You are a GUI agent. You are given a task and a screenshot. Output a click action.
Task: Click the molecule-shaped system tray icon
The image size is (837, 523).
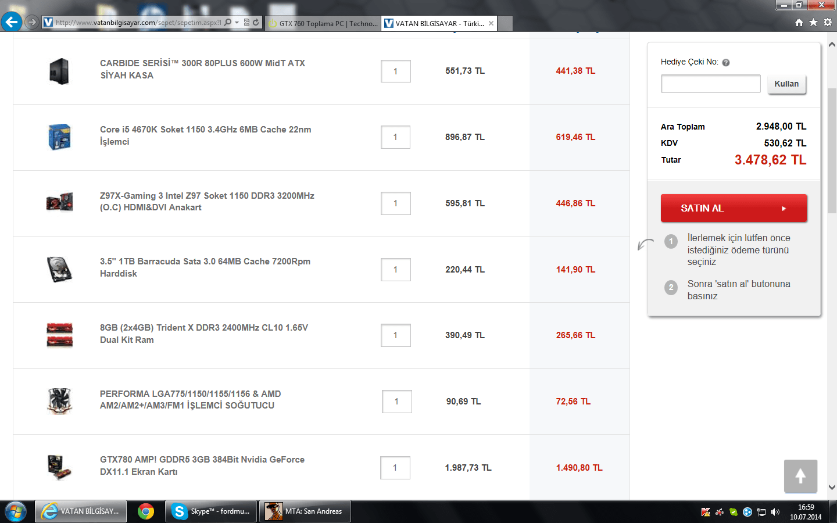pos(720,512)
